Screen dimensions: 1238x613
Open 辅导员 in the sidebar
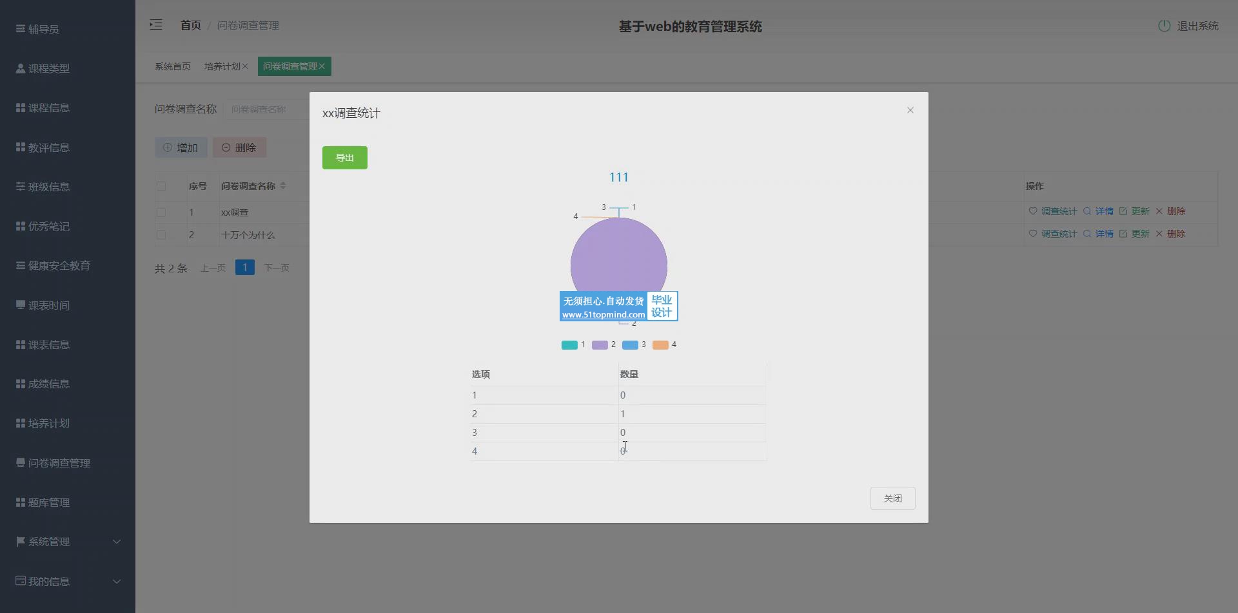(68, 29)
